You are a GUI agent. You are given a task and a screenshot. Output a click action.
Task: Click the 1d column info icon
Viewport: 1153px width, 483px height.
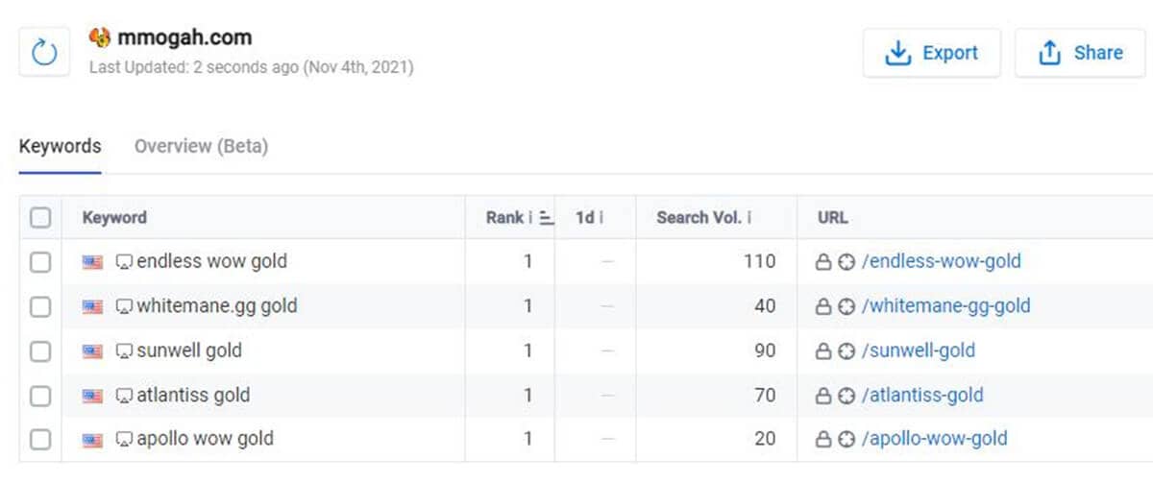[x=601, y=218]
